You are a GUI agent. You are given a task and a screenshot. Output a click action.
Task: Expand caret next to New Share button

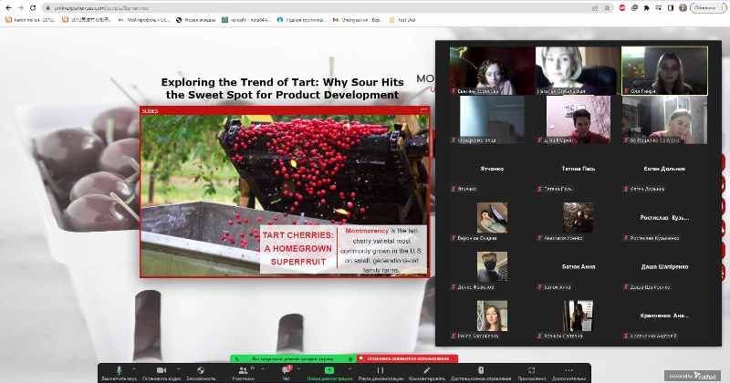[349, 369]
